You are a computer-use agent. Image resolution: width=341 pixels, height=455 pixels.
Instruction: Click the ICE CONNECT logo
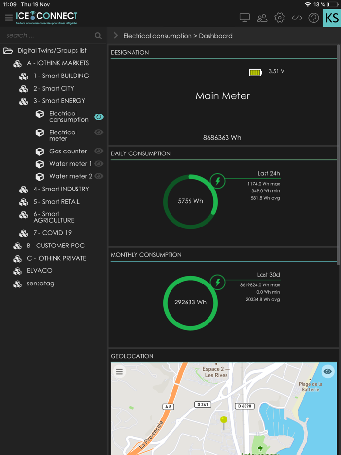coord(47,18)
